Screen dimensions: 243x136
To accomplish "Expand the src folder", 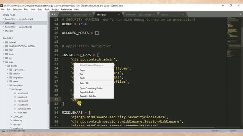I will point(3,58).
